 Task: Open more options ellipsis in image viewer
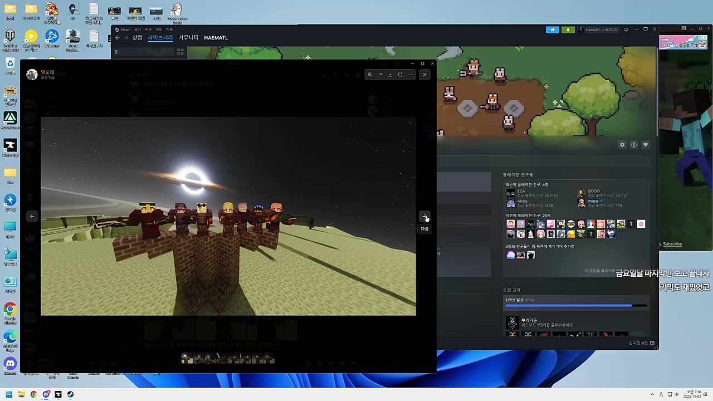pyautogui.click(x=411, y=75)
